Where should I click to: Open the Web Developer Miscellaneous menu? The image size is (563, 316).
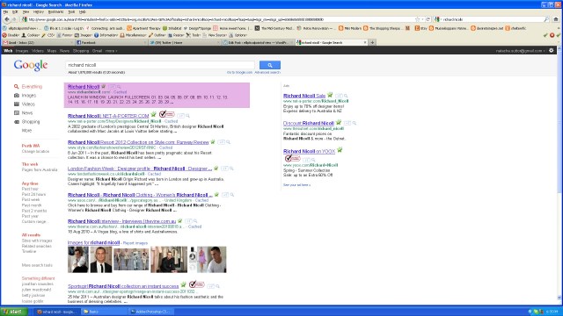pyautogui.click(x=134, y=35)
